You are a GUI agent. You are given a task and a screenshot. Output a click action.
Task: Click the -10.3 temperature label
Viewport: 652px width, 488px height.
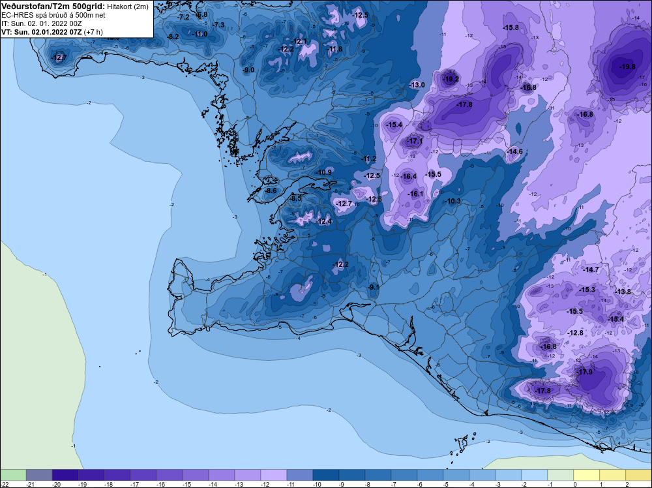[x=452, y=201]
